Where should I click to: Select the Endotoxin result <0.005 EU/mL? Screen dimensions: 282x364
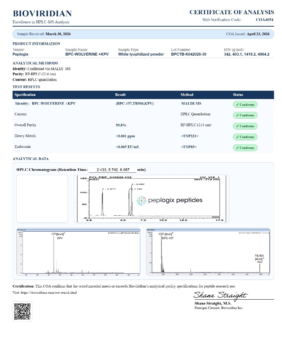tap(128, 147)
